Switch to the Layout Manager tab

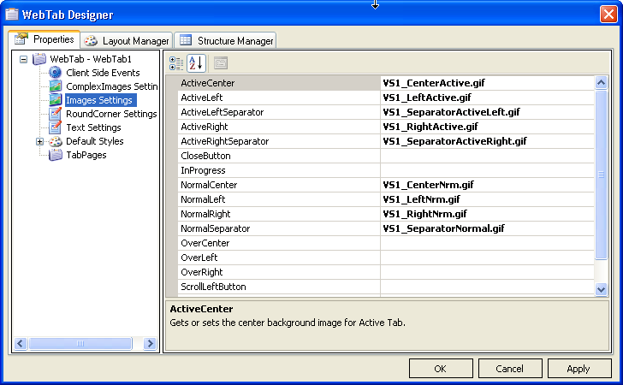128,40
